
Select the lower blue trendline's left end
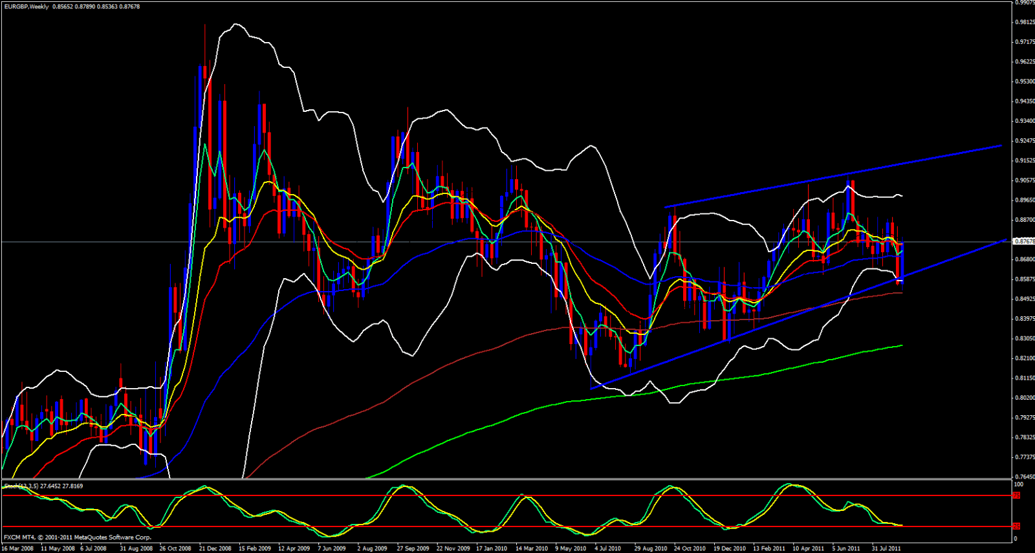coord(592,388)
